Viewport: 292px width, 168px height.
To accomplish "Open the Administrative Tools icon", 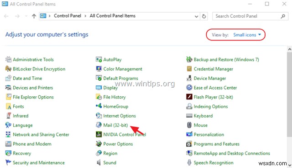I will [8, 59].
